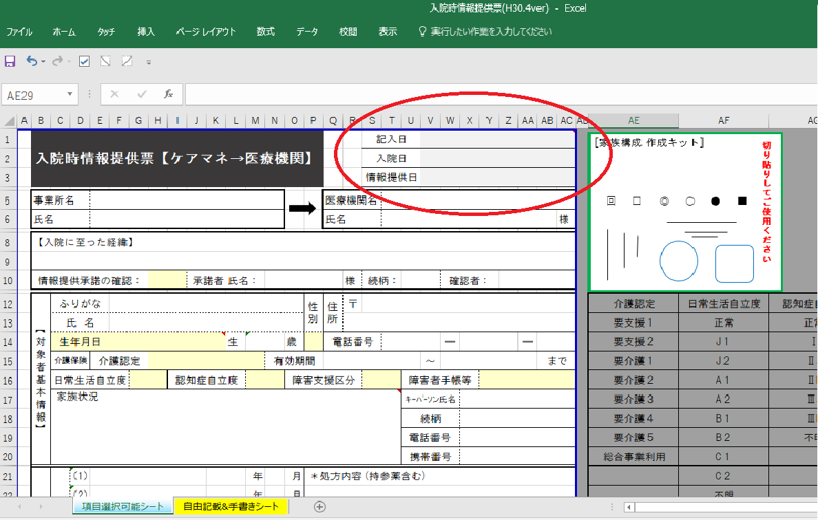Open Customize Quick Access Toolbar dropdown
The image size is (818, 520).
click(148, 63)
